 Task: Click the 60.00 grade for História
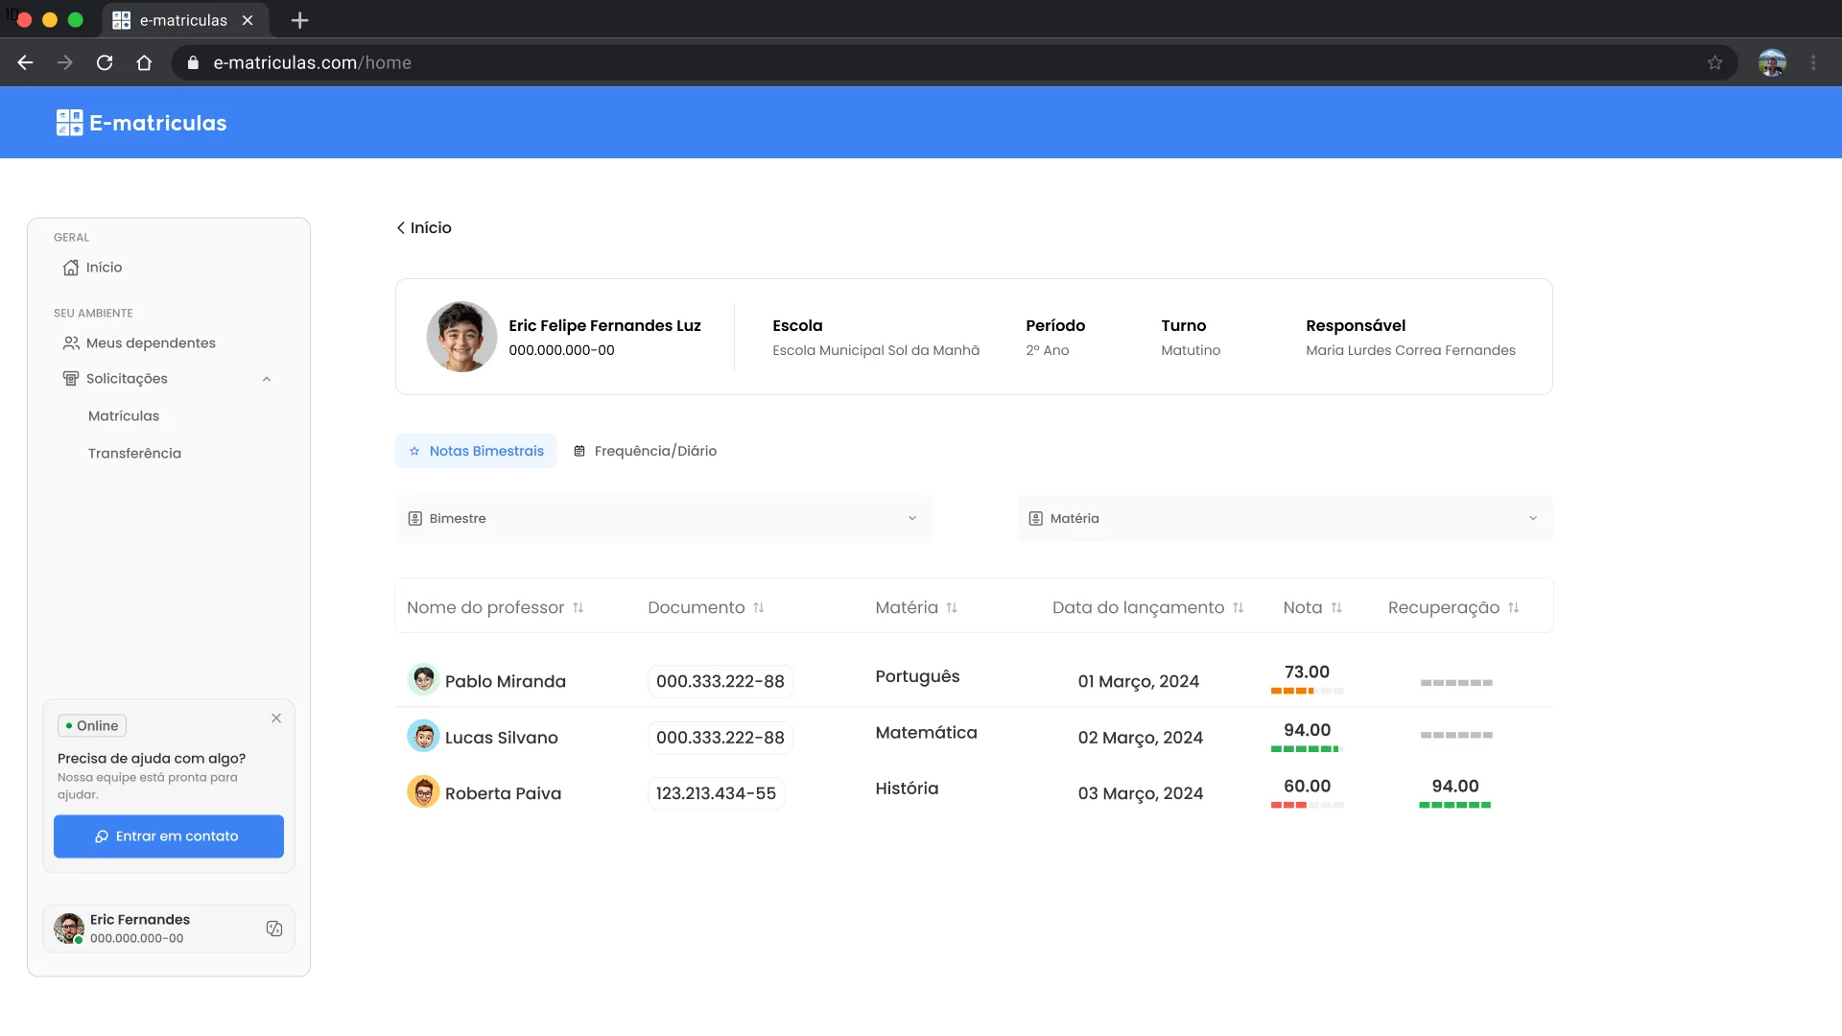[x=1307, y=787]
